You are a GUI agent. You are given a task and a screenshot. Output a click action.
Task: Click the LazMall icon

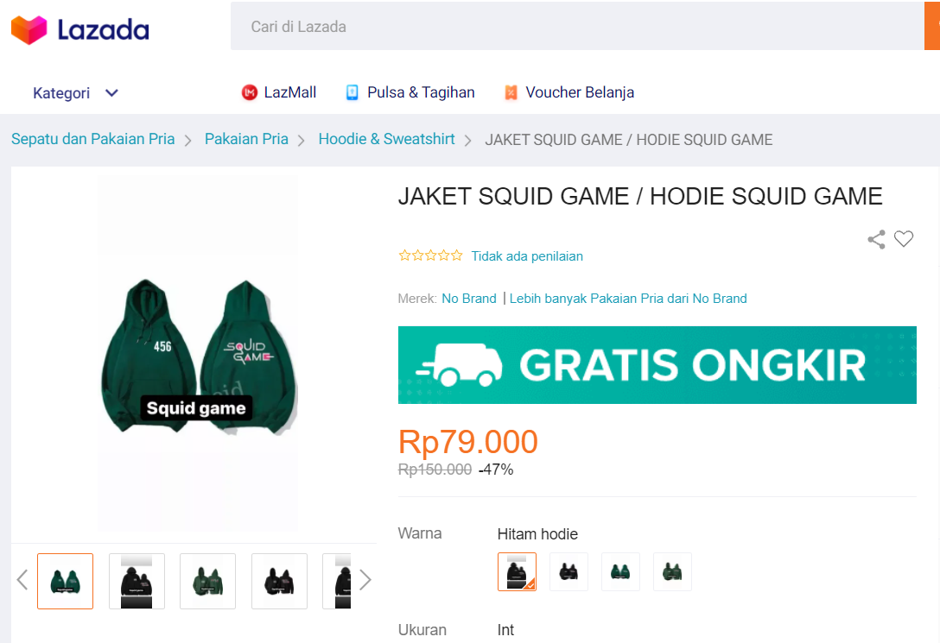pyautogui.click(x=250, y=92)
